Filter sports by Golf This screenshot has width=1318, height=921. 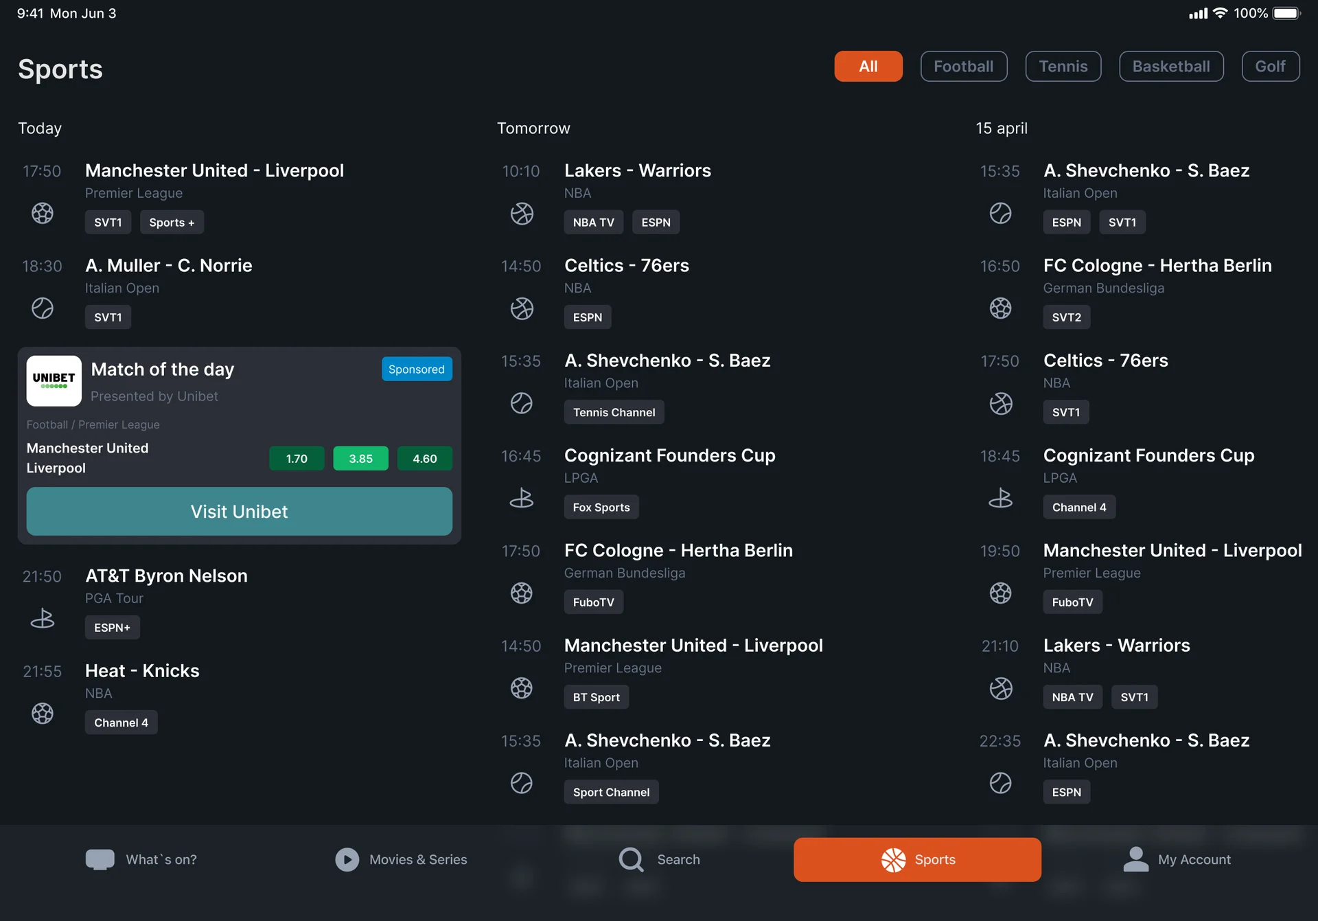(1271, 67)
